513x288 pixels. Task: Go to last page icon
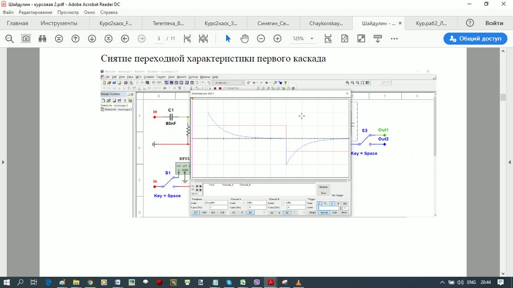[x=108, y=39]
